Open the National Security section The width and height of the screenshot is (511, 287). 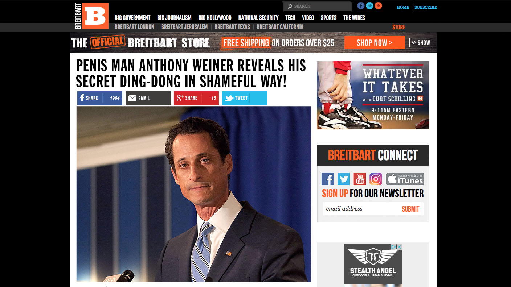click(x=258, y=17)
